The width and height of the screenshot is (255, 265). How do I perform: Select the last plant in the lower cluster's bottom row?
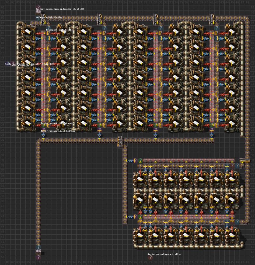(x=232, y=235)
